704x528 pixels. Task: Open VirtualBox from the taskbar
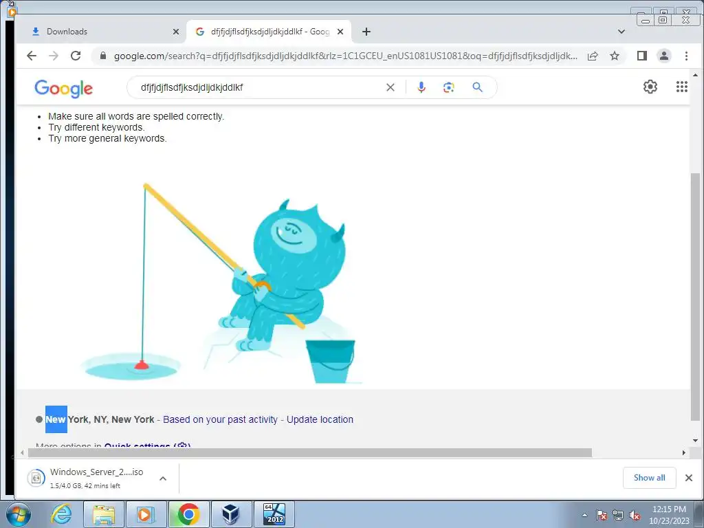(x=231, y=514)
